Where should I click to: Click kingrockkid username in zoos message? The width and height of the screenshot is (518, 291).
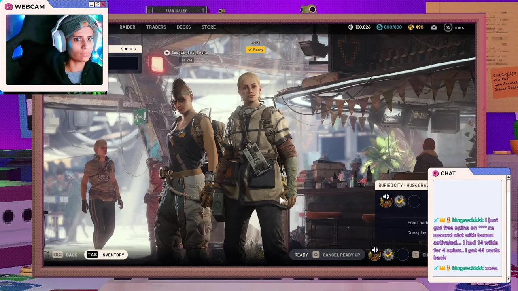(467, 268)
